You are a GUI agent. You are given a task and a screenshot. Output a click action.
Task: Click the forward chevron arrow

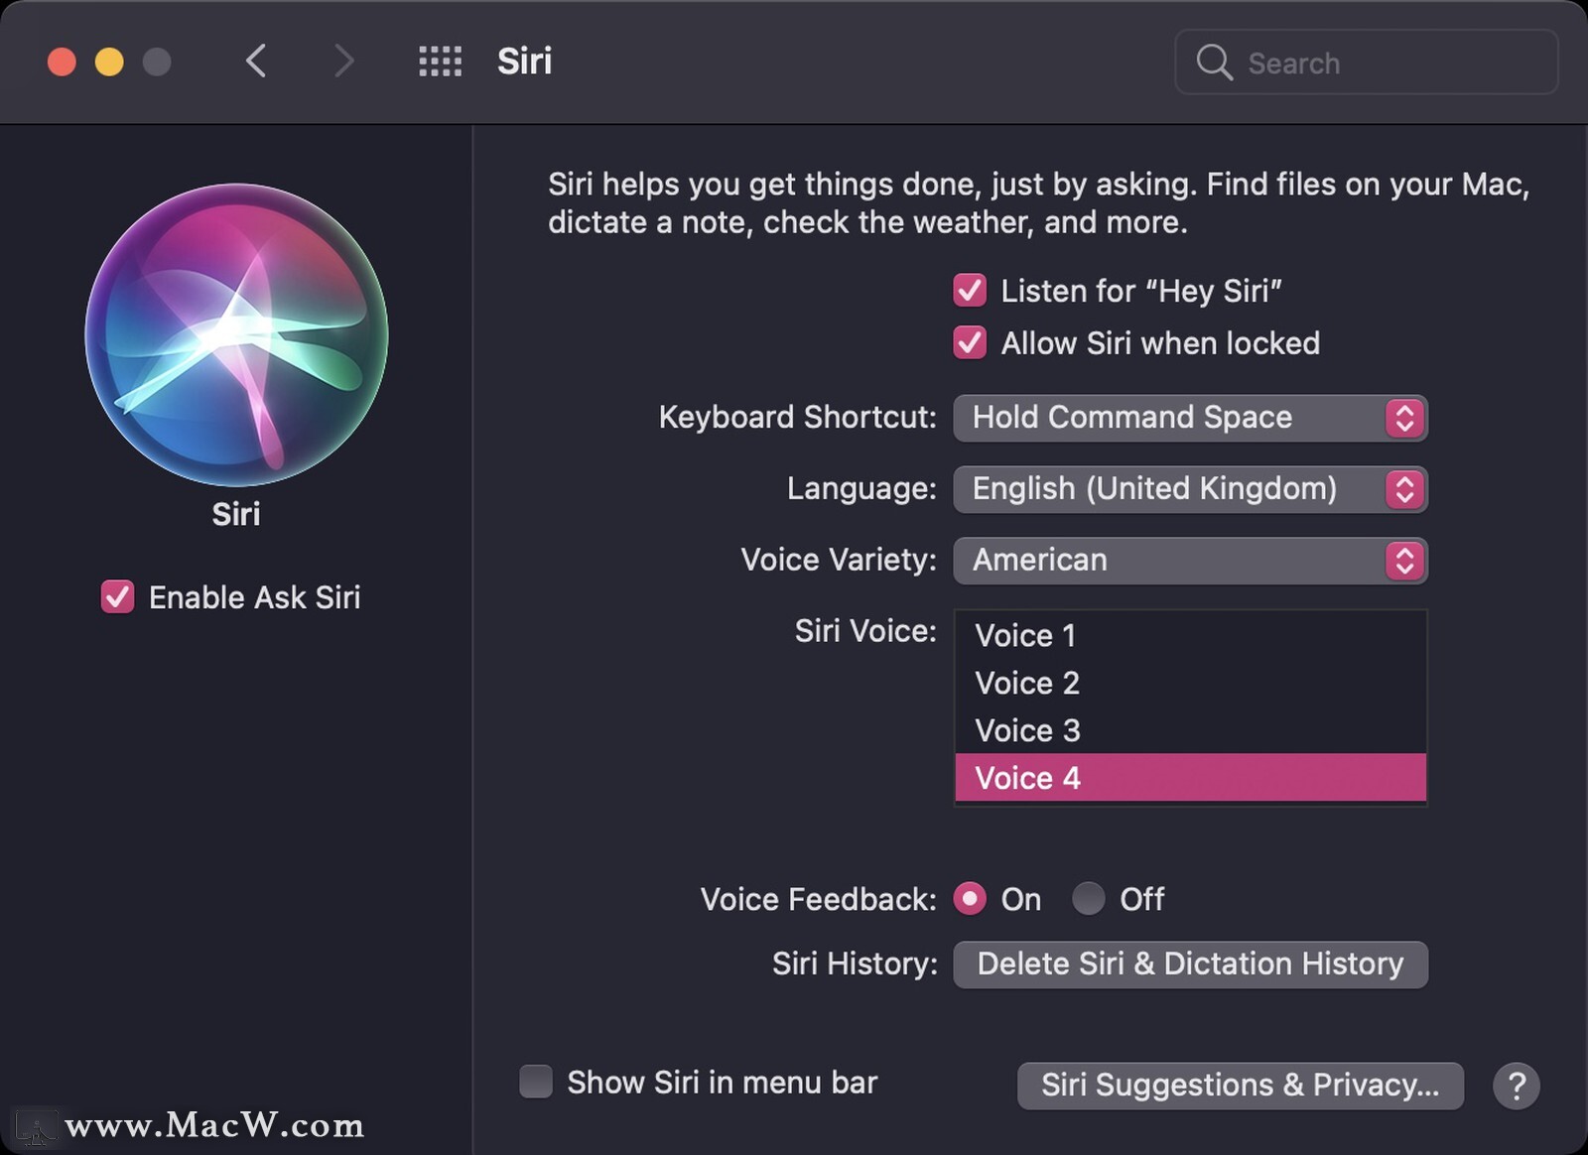point(343,62)
